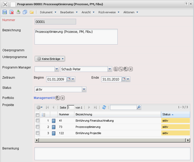Open the Schaub Peter manager dropdown
194x162 pixels.
pos(110,69)
